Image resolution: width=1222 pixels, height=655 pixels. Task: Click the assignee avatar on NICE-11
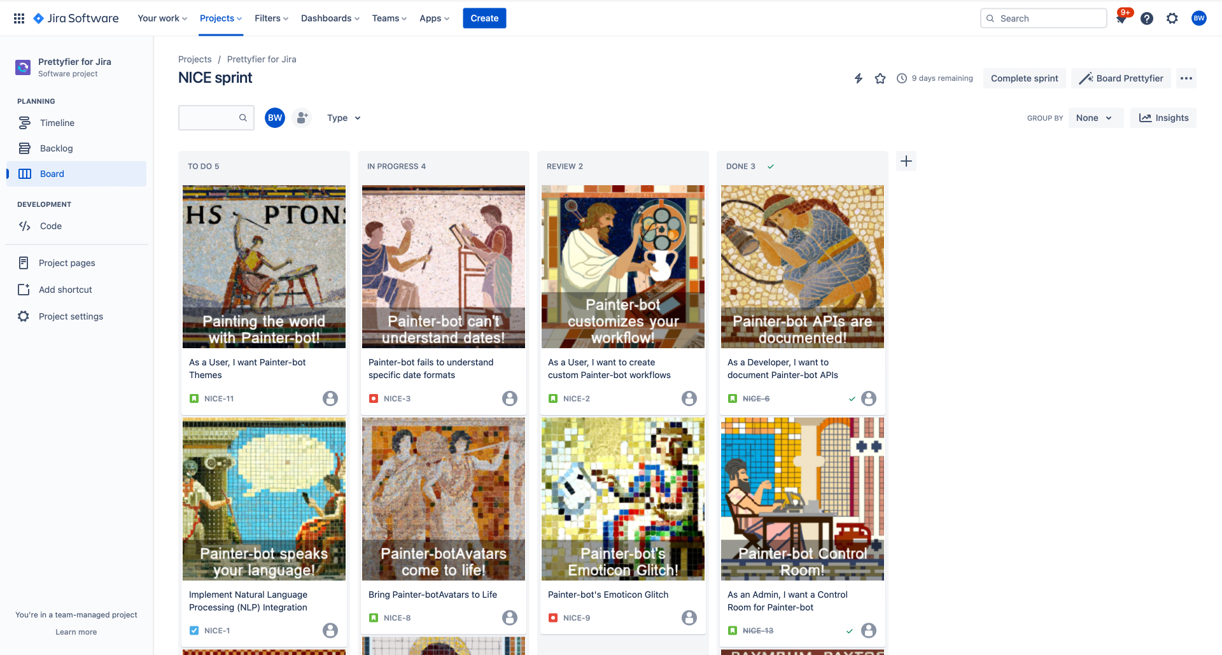[330, 398]
